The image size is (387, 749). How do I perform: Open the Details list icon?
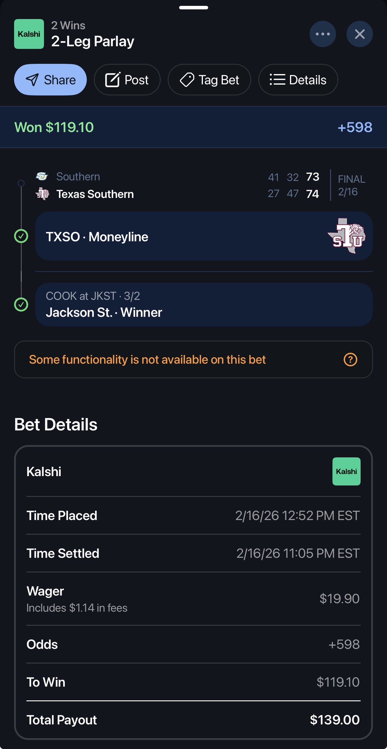point(278,80)
